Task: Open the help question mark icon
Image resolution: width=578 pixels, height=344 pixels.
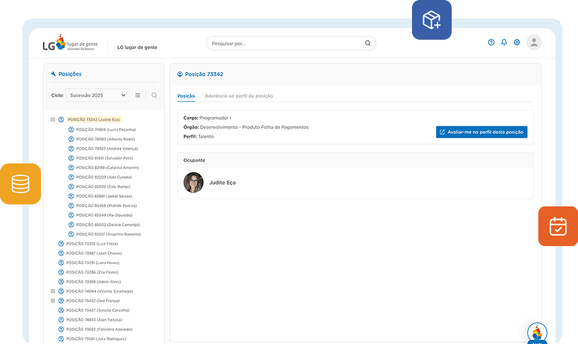Action: 491,42
